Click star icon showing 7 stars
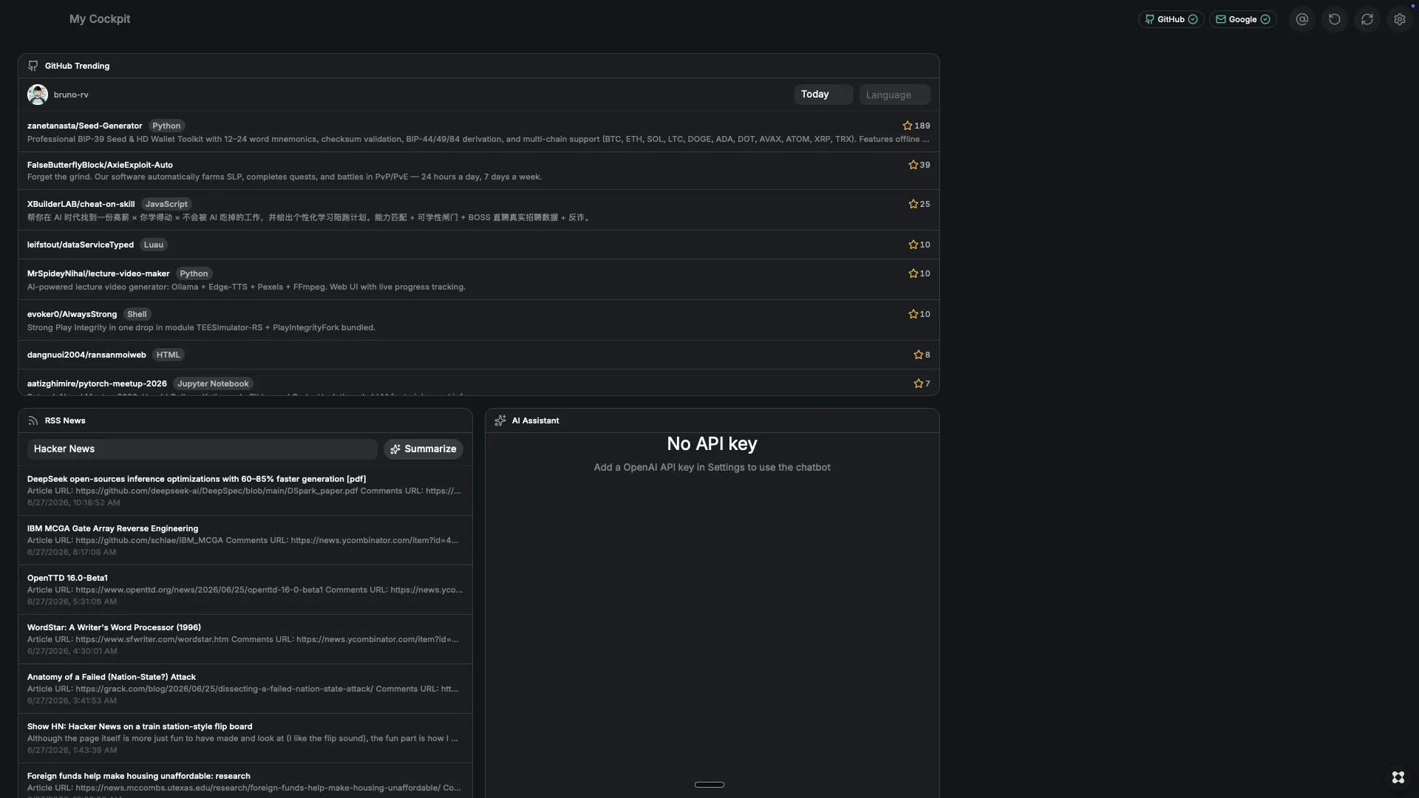The image size is (1419, 798). pos(918,383)
